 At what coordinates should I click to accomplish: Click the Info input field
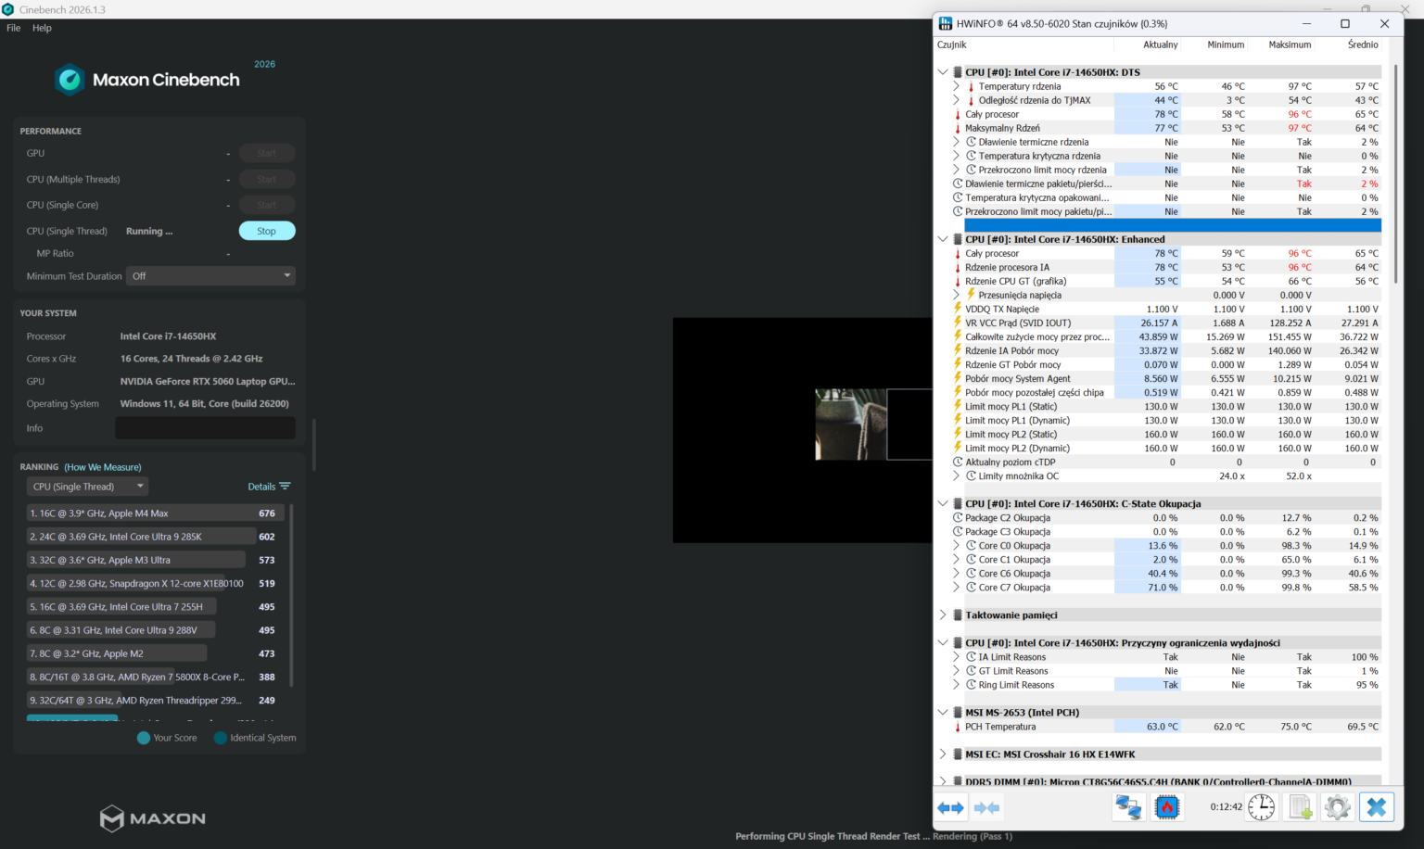205,428
